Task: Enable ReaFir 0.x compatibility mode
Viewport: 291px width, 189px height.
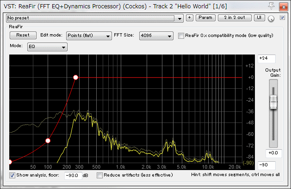Action: click(181, 36)
